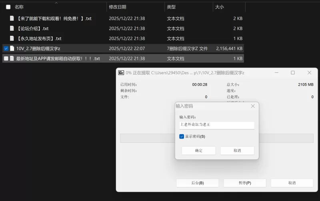Toggle the 显示密码(S) checkbox
Viewport: 320px width, 201px height.
(x=182, y=136)
